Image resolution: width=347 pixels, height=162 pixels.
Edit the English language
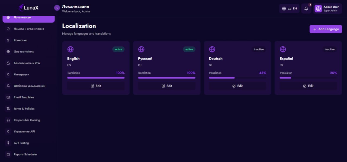pos(96,86)
